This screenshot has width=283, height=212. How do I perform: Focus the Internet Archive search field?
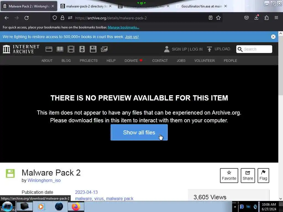coord(254,49)
